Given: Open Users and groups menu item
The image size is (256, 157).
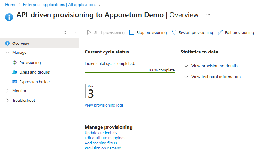Looking at the screenshot, I should (x=35, y=72).
